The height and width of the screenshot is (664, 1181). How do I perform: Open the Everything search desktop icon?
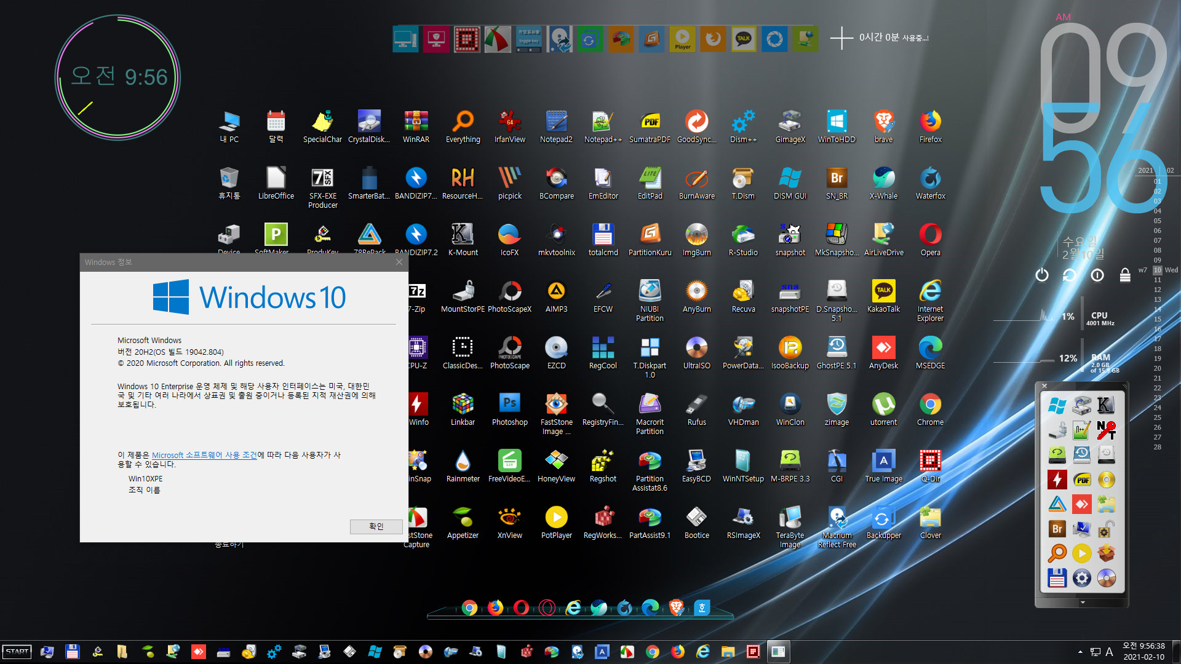click(463, 127)
